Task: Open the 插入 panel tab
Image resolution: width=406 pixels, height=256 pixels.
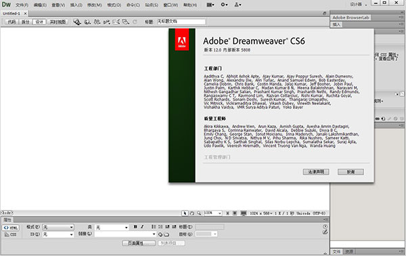Action: tap(336, 24)
